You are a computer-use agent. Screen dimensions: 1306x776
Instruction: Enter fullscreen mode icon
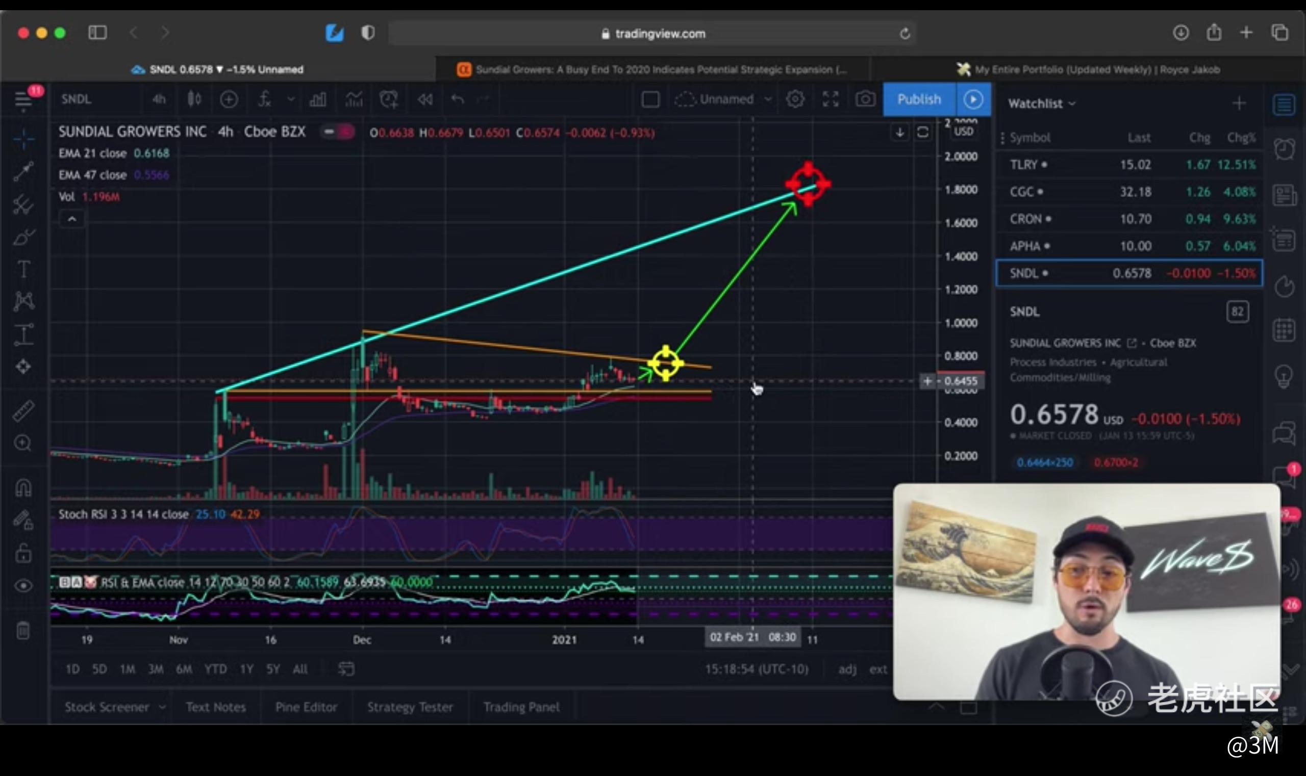pos(831,99)
